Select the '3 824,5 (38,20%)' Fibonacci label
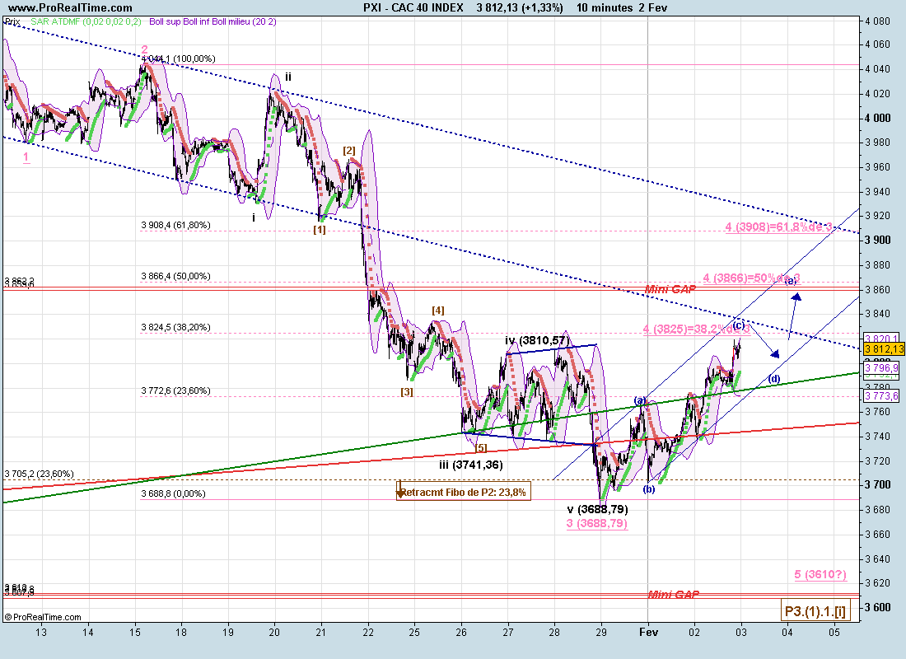Image resolution: width=906 pixels, height=659 pixels. [x=175, y=326]
